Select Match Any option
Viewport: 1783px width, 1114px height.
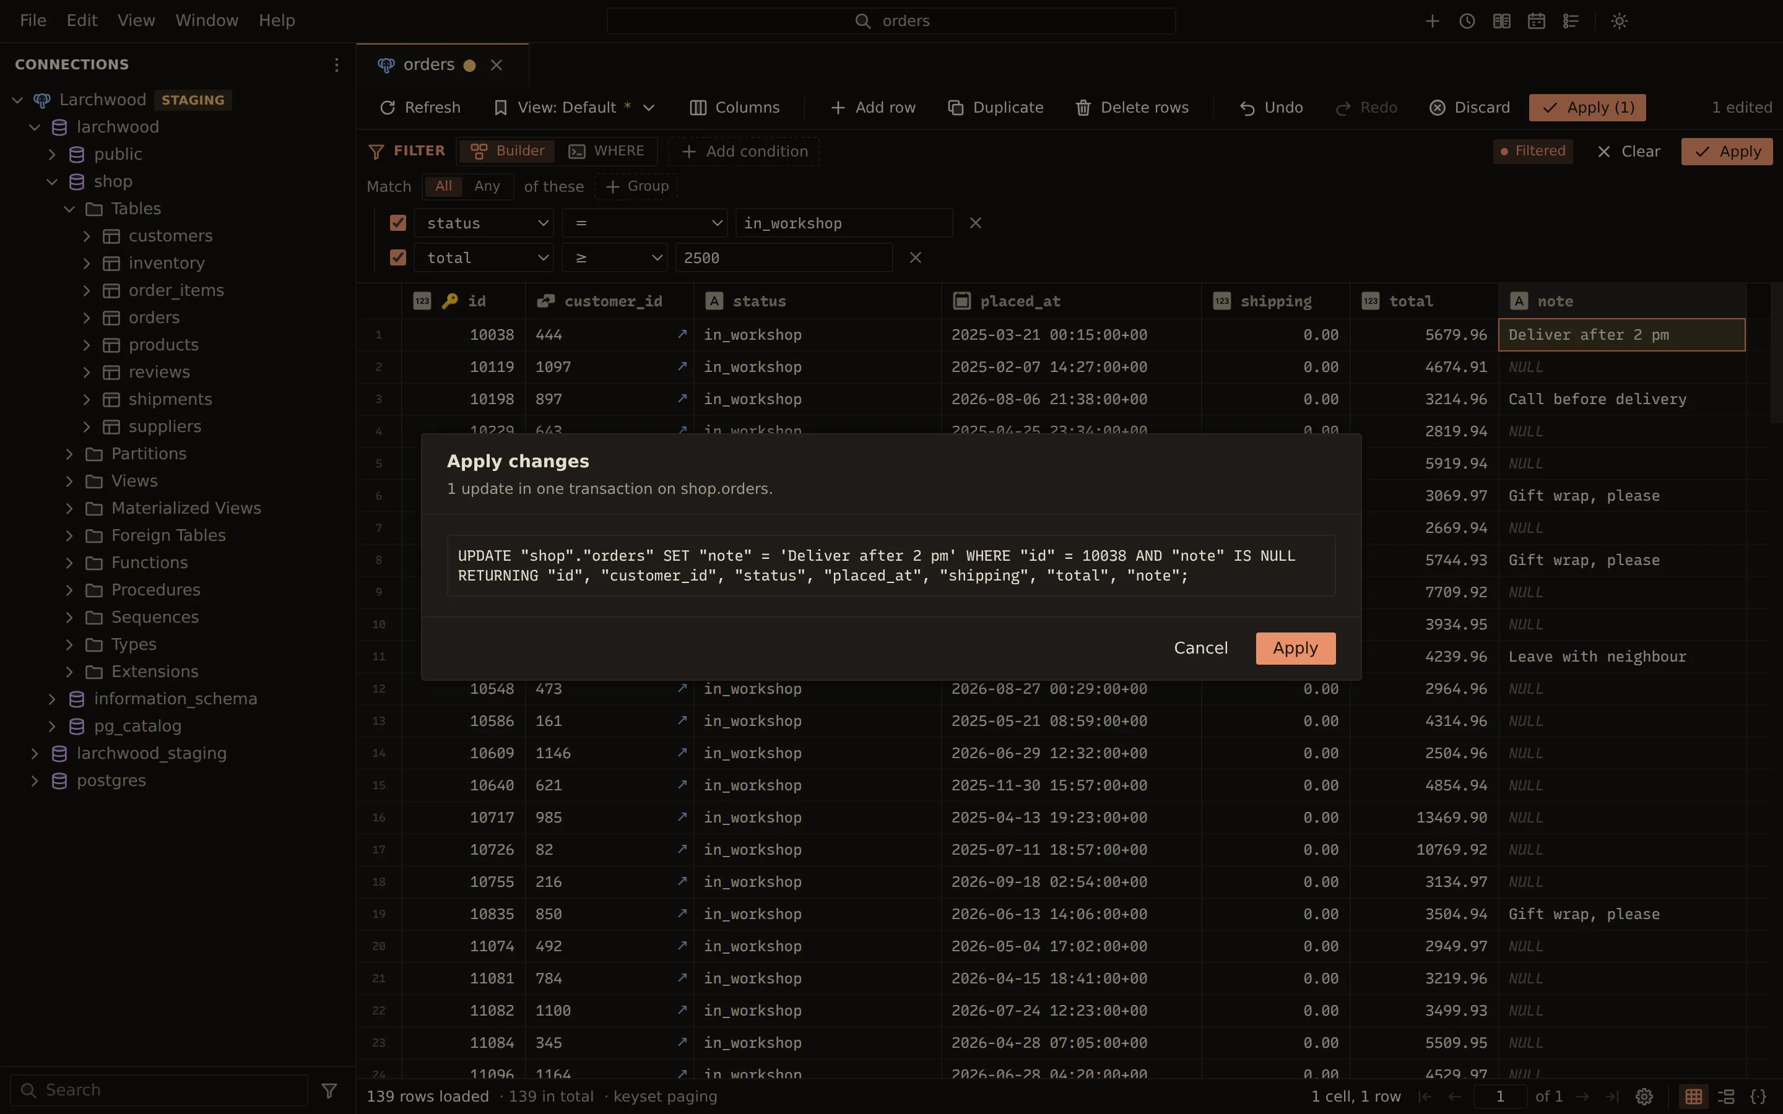point(487,186)
